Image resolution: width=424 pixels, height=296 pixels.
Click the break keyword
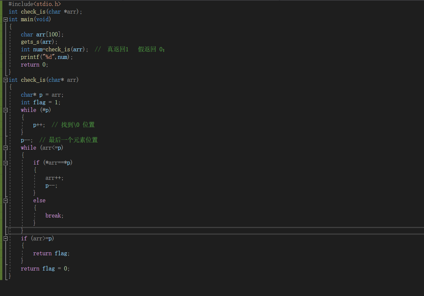[53, 216]
